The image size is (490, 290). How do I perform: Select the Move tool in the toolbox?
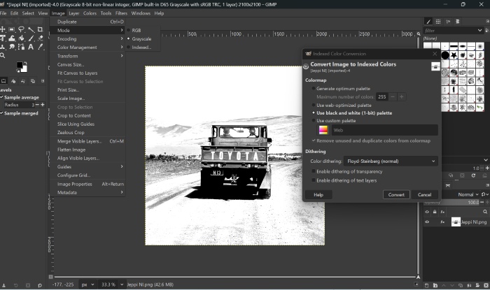click(3, 29)
